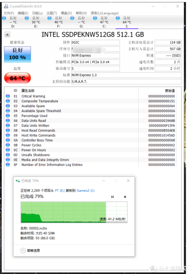
Task: Click the previous disk arrow button
Action: [7, 35]
